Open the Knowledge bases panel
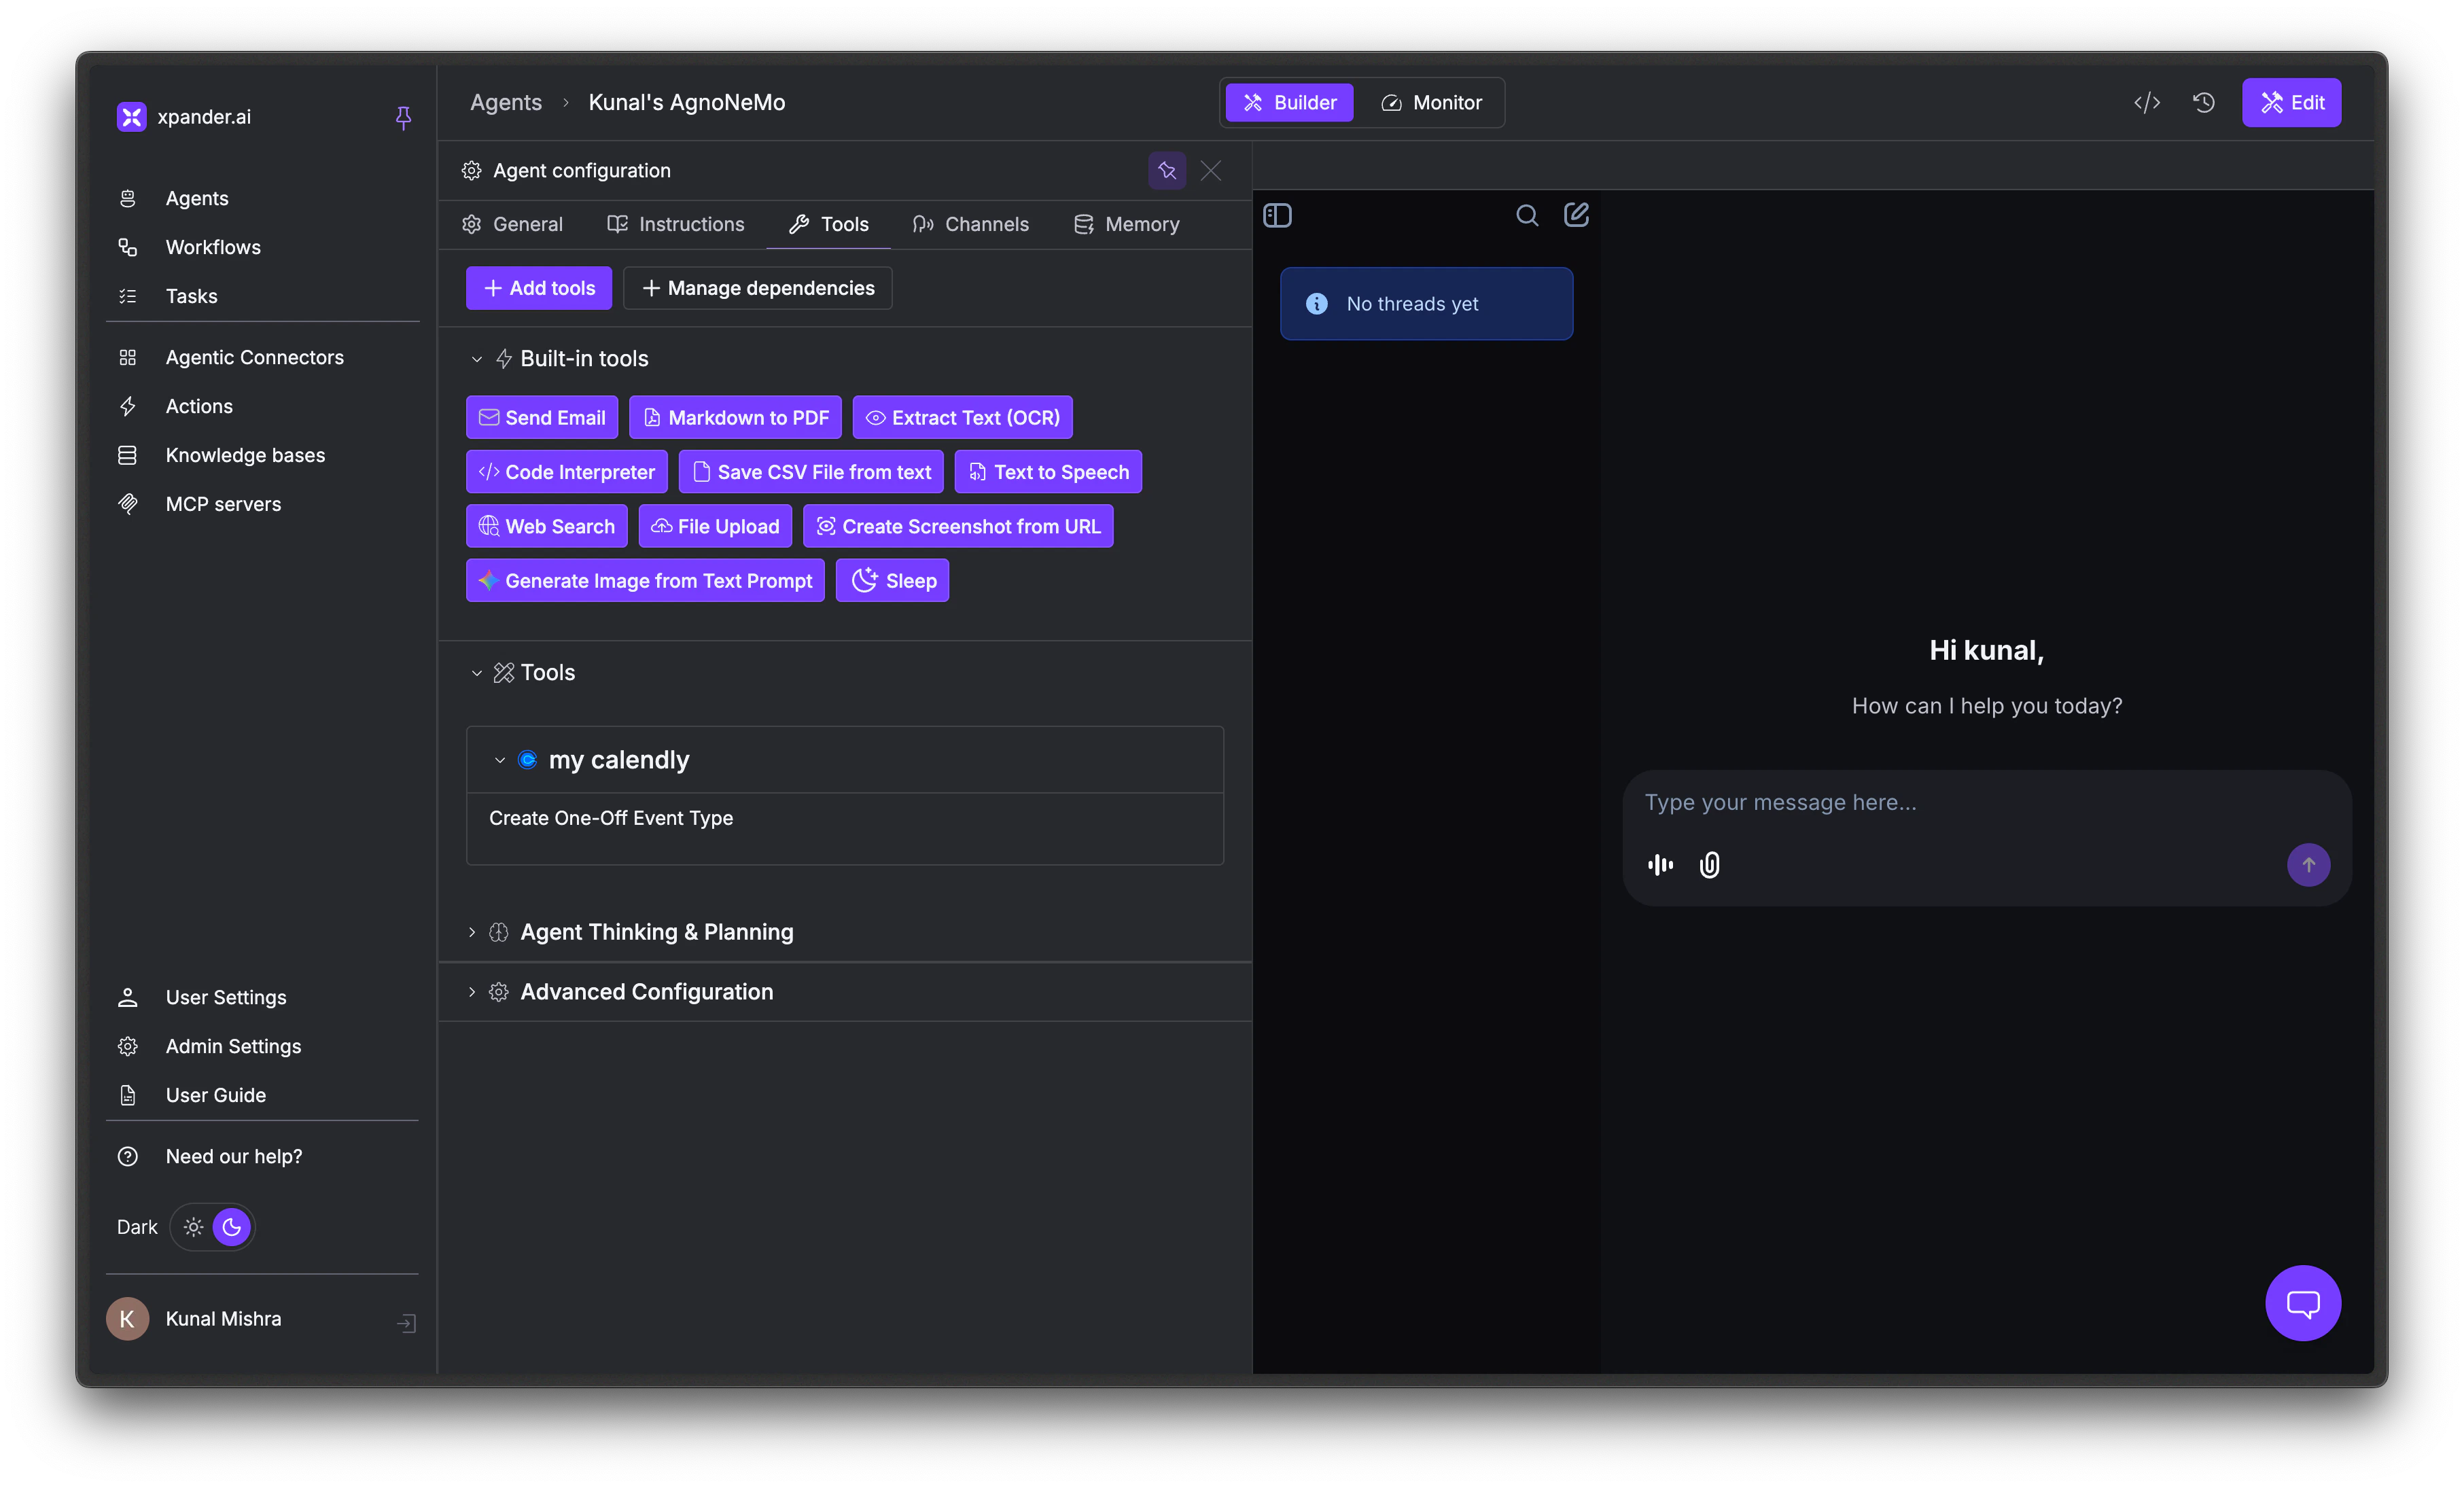Viewport: 2464px width, 1488px height. (x=244, y=455)
